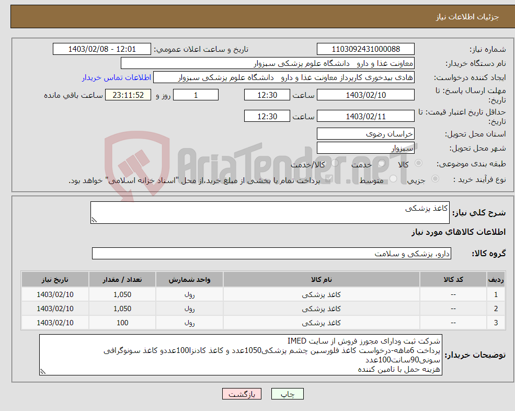The height and width of the screenshot is (411, 515).
Task: Open the اطلاعات تماس خریدار link
Action: pos(116,77)
